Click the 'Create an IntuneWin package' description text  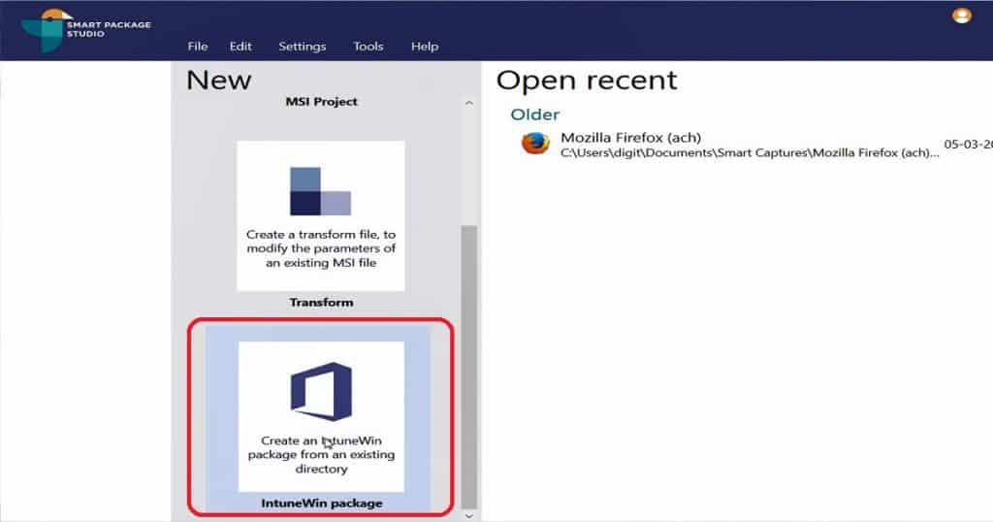[321, 455]
